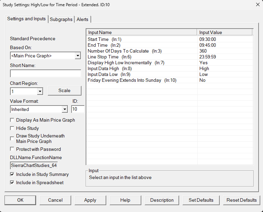Open the Alerts tab
Viewport: 263px width, 212px height.
pos(83,20)
